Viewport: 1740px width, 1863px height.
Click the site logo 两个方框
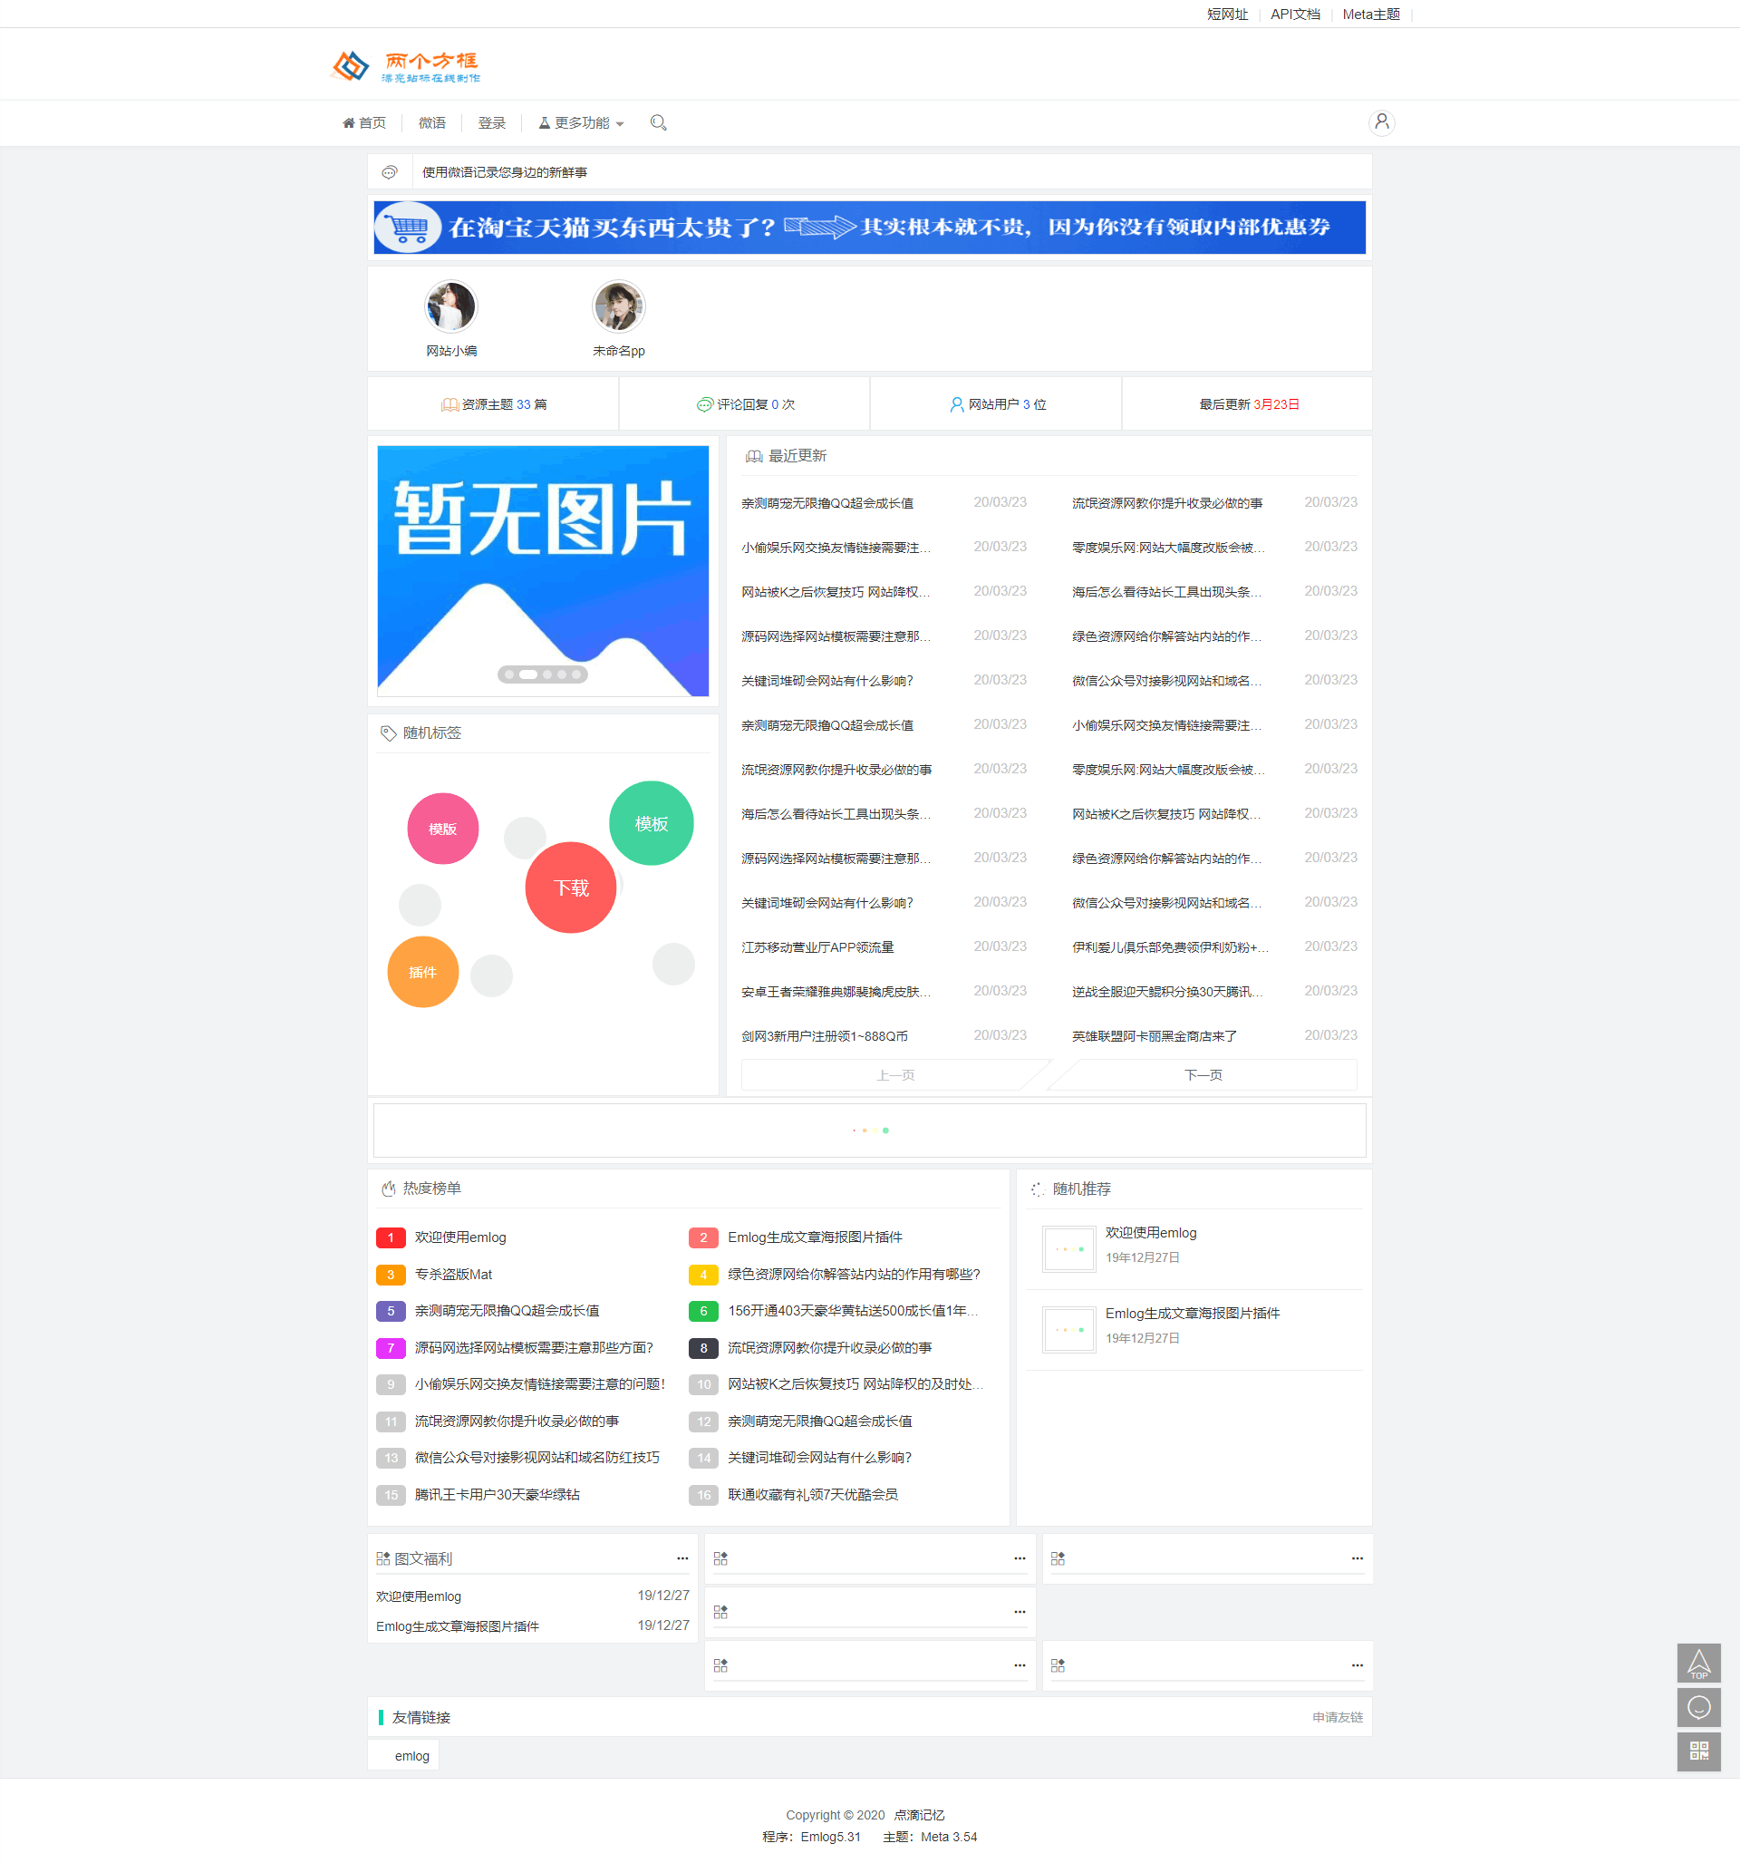point(407,65)
